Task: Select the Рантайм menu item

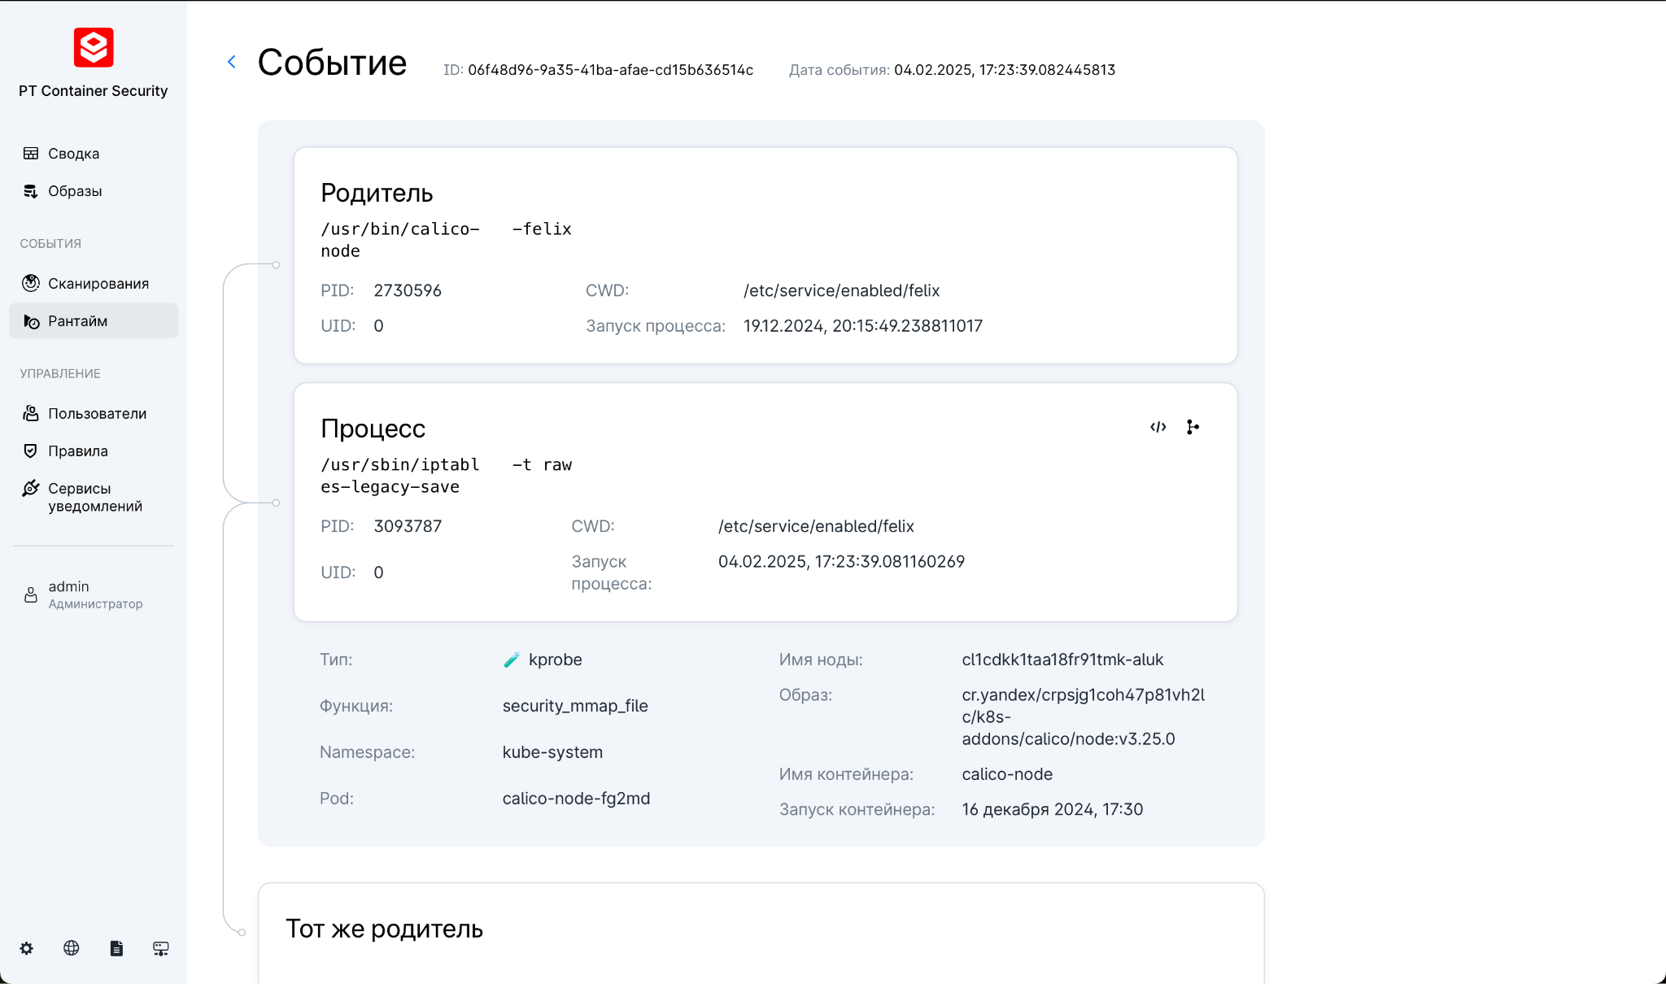Action: pos(77,321)
